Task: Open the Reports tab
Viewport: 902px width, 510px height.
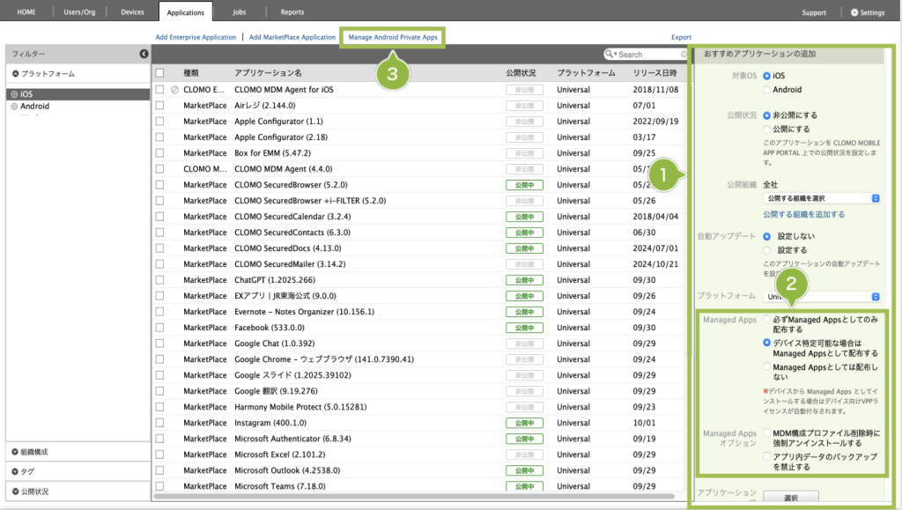Action: (292, 12)
